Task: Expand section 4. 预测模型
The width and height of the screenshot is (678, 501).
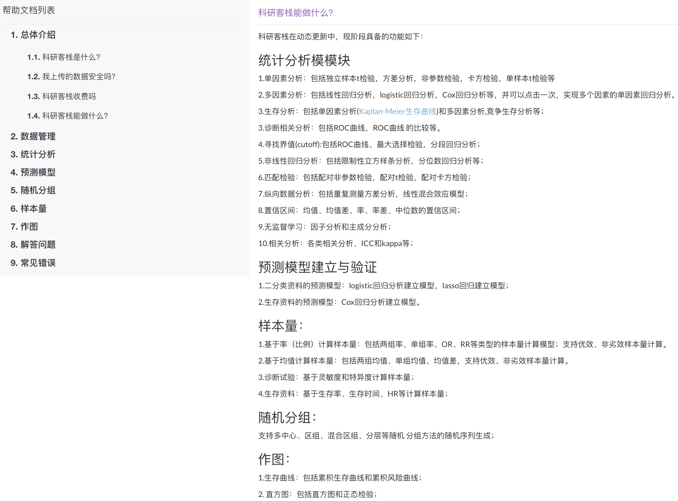Action: pyautogui.click(x=33, y=172)
